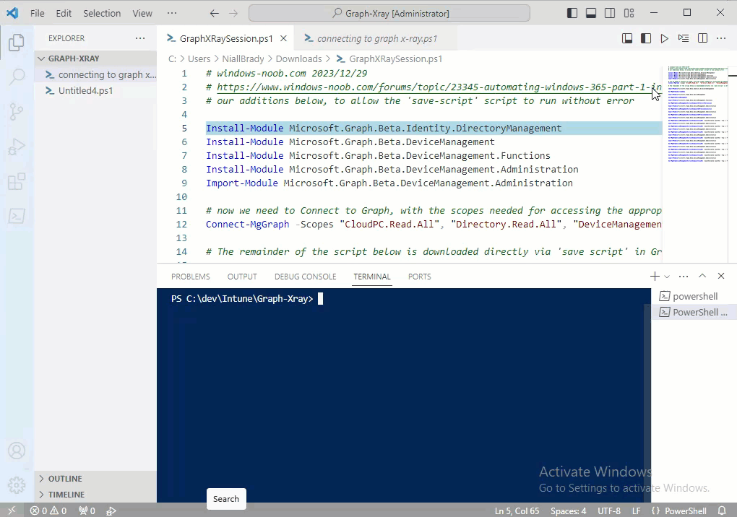
Task: Click the Graph-Xray command center search box
Action: (389, 13)
